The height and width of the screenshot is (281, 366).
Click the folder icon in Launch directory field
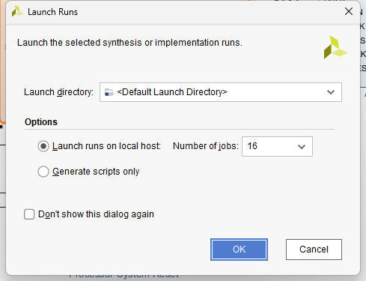(109, 92)
